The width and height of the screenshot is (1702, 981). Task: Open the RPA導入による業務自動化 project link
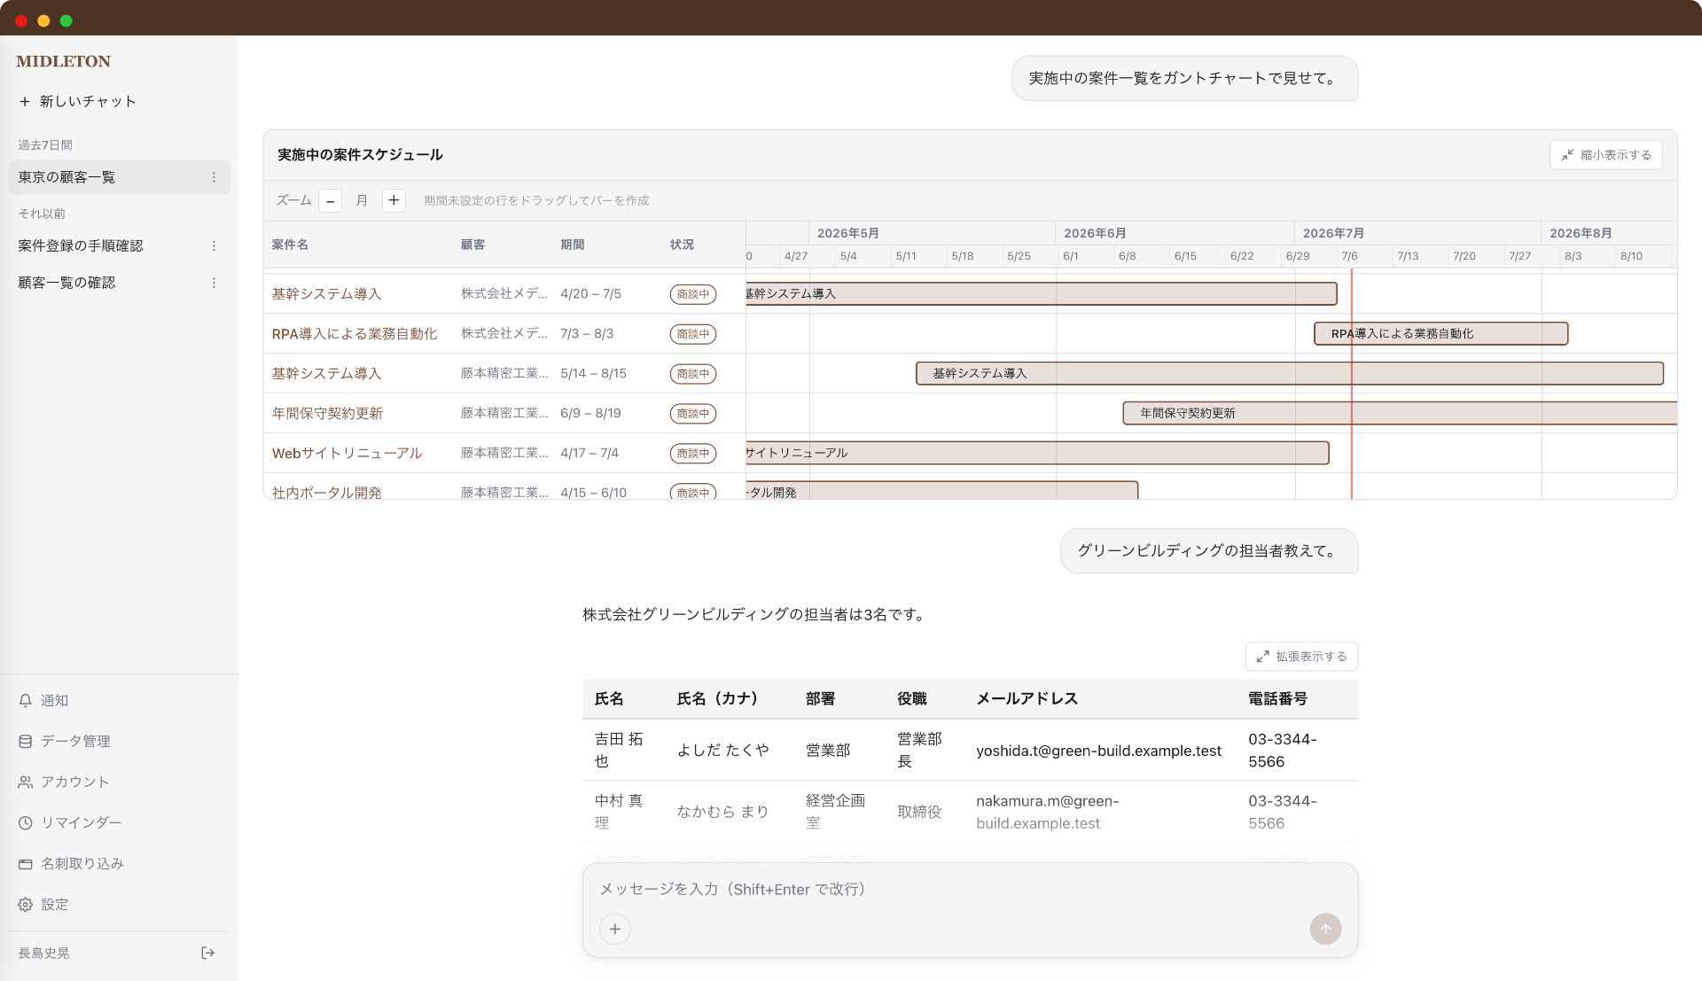point(355,333)
